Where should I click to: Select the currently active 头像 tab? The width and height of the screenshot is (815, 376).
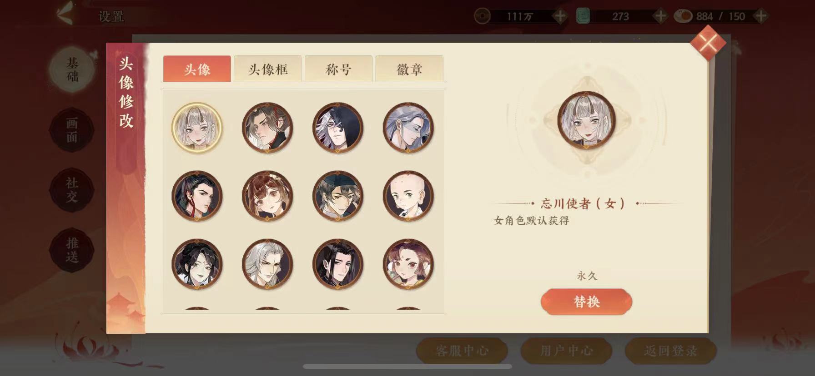click(197, 69)
